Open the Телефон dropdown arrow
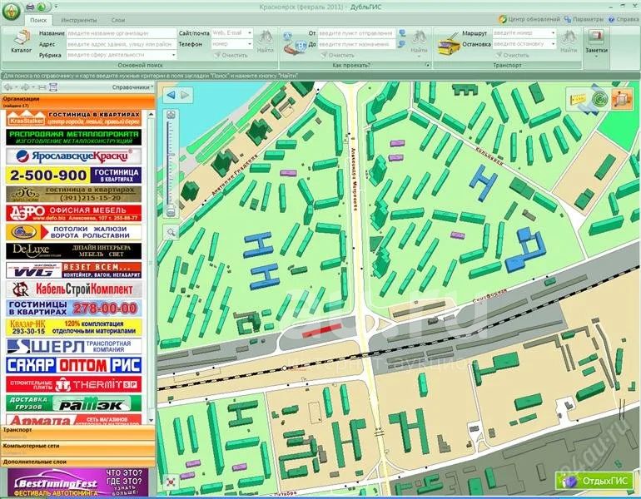Image resolution: width=641 pixels, height=499 pixels. [250, 44]
